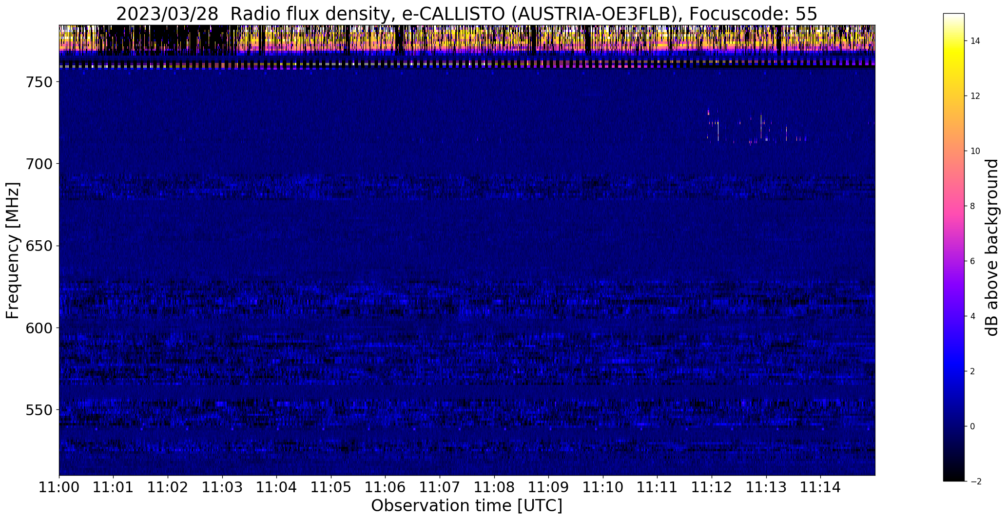1007x520 pixels.
Task: Click the 600 frequency tick label
Action: pyautogui.click(x=39, y=328)
